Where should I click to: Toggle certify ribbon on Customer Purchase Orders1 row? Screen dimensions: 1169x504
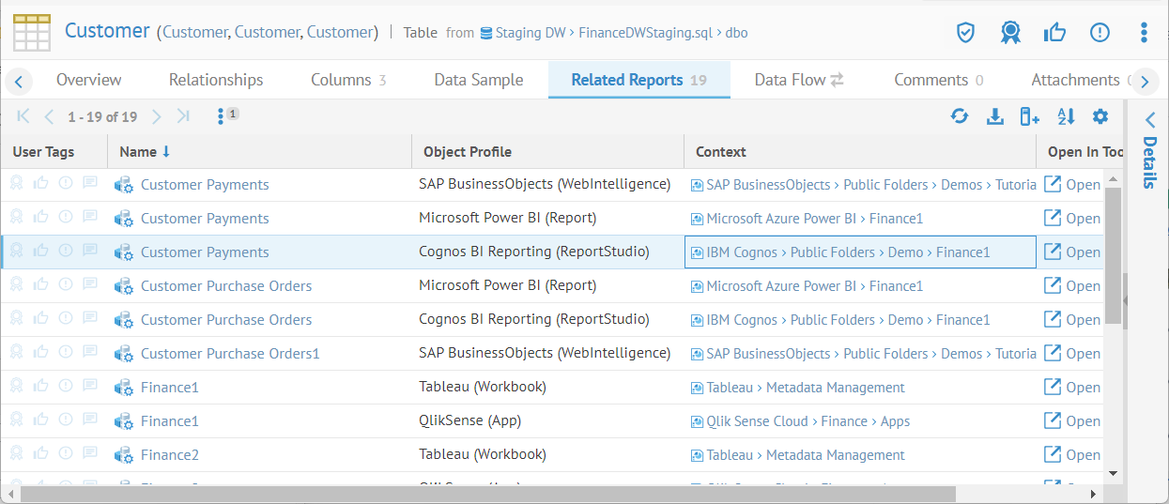(x=17, y=353)
